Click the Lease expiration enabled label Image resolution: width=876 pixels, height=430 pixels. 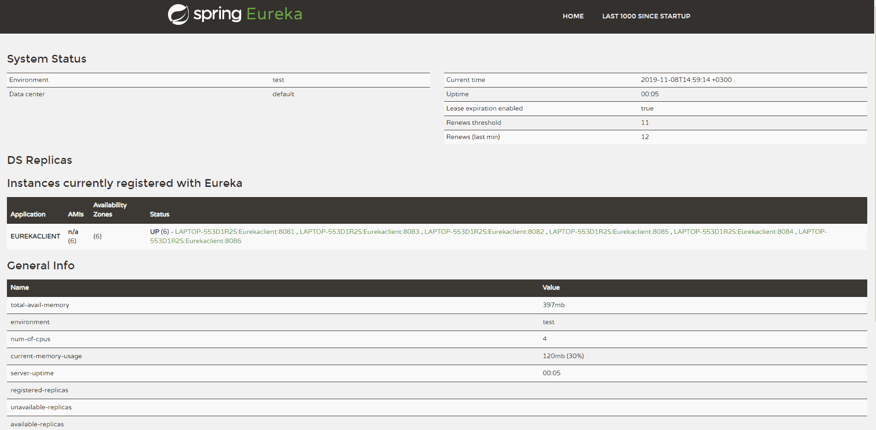485,108
